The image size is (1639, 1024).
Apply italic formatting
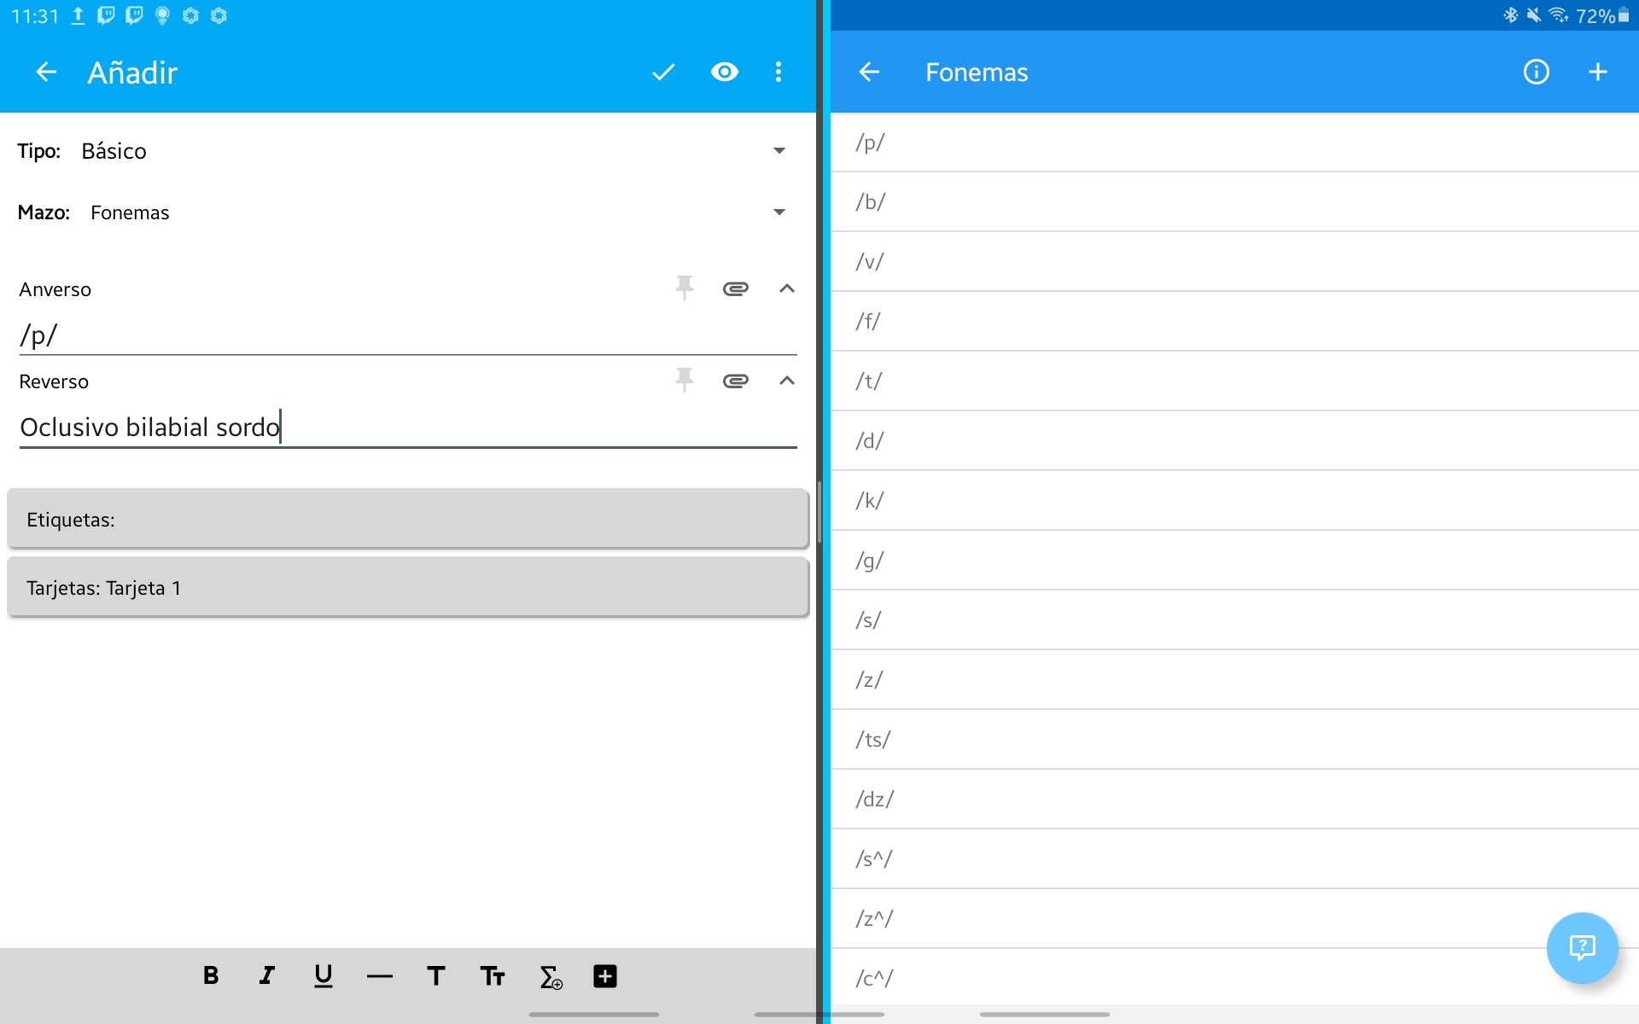point(266,975)
